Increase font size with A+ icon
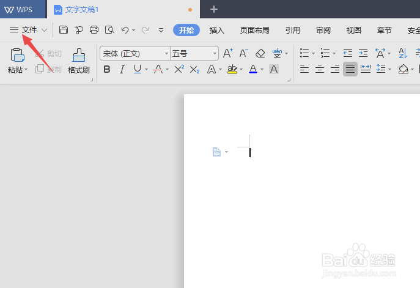Screen dimensions: 420x288 (228, 53)
